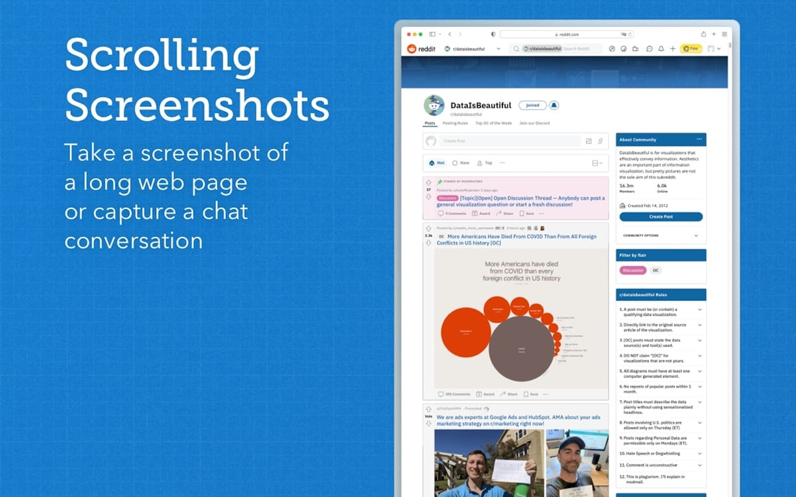796x497 pixels.
Task: Expand rule 1 about qualifying data visualization
Action: (699, 309)
